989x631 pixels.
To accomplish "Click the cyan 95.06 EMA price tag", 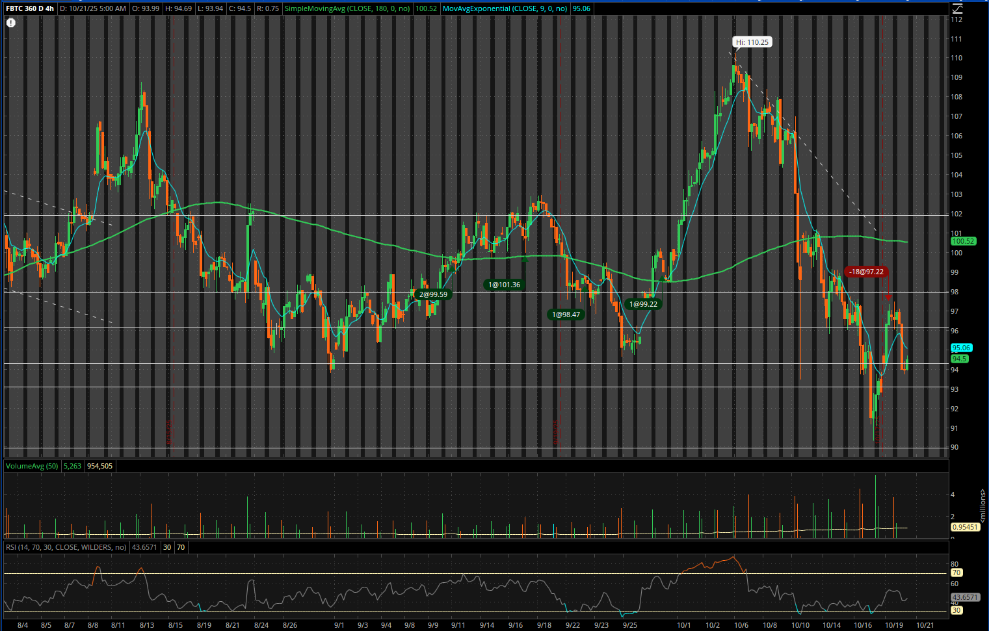I will click(960, 348).
